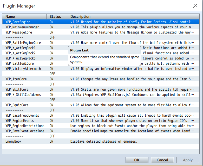Select the YEP_SkillCore plugin
The width and height of the screenshot is (203, 166).
[x=17, y=89]
